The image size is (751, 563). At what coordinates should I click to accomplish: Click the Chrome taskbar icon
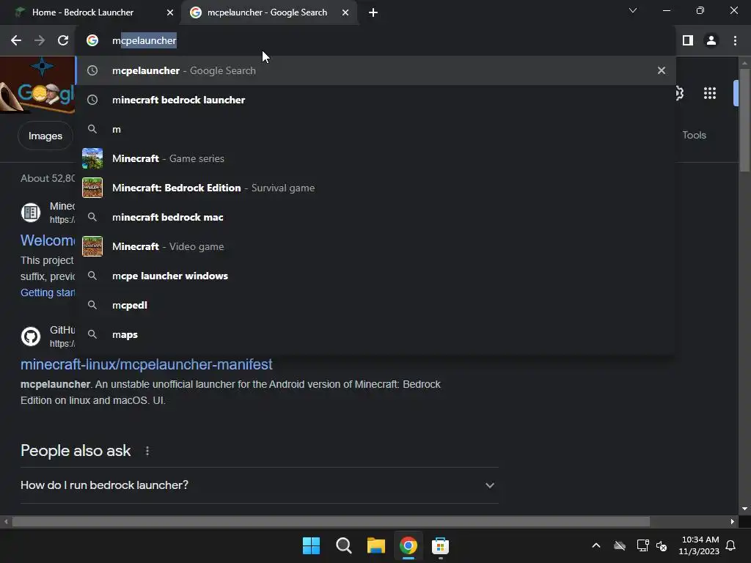408,545
